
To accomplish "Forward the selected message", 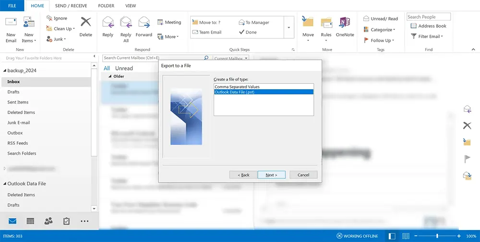I will (144, 27).
